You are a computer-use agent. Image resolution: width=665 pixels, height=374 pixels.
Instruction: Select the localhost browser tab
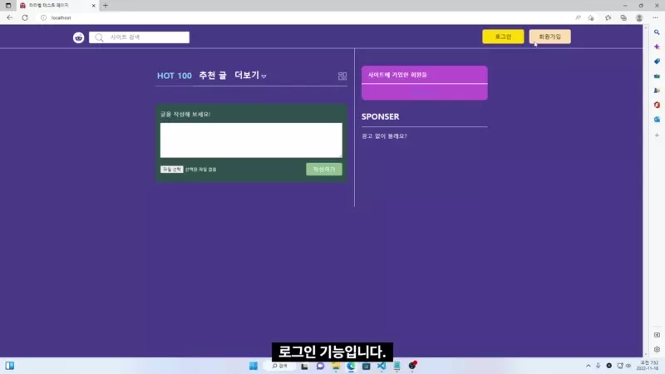point(57,6)
